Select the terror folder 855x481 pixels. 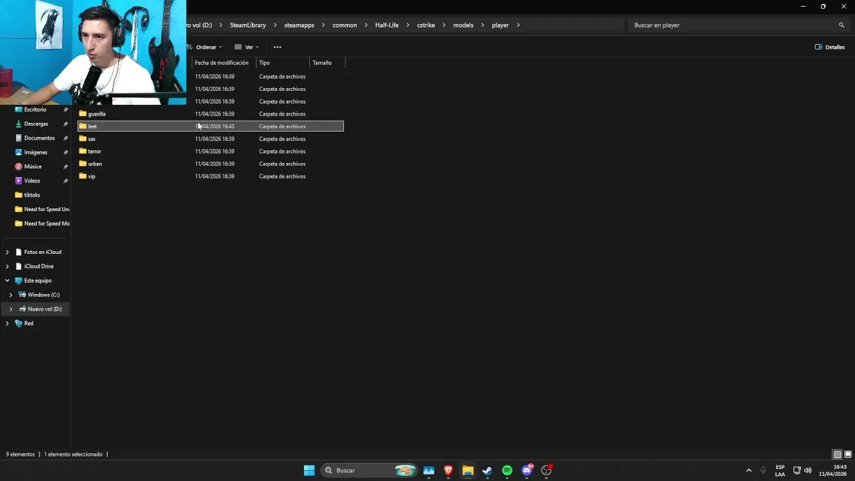(x=210, y=151)
